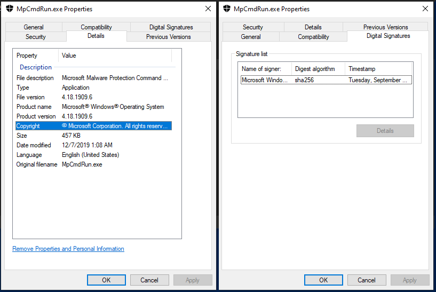Select the Product name property row
The height and width of the screenshot is (292, 436).
click(x=93, y=107)
